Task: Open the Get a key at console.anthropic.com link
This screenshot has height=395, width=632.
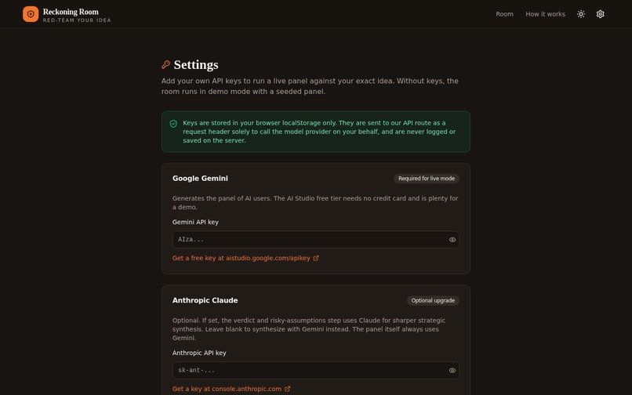Action: (x=231, y=389)
